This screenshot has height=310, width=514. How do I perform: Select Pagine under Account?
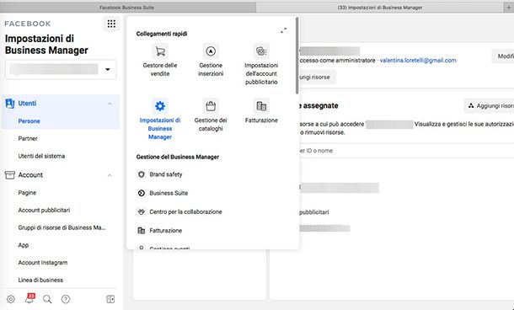click(27, 193)
